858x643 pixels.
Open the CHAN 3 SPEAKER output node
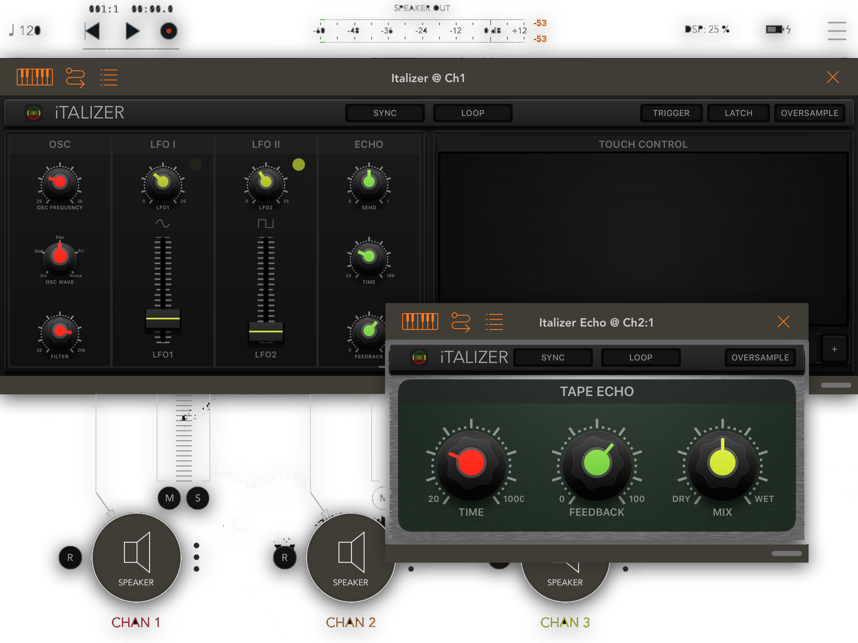point(565,582)
